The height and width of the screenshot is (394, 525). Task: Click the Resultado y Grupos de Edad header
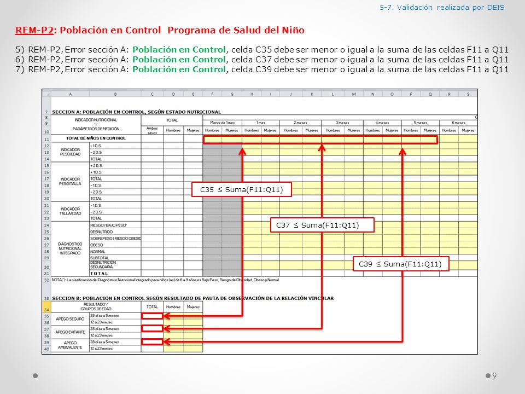pos(96,306)
